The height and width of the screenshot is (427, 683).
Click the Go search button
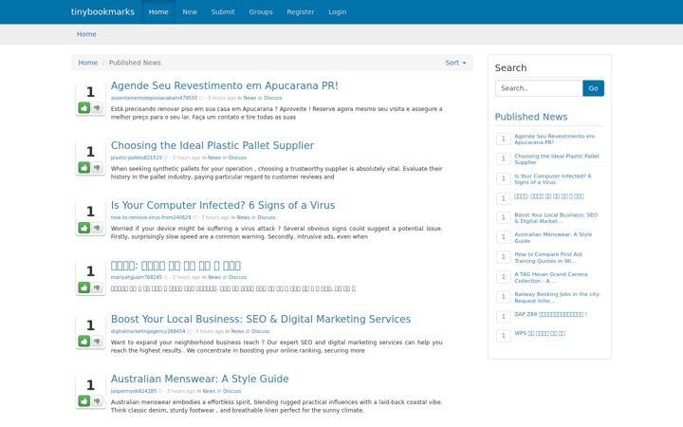[593, 88]
